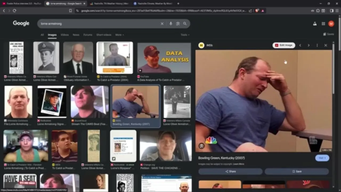Search by image with the Lens camera icon
341x192 pixels.
tap(178, 24)
